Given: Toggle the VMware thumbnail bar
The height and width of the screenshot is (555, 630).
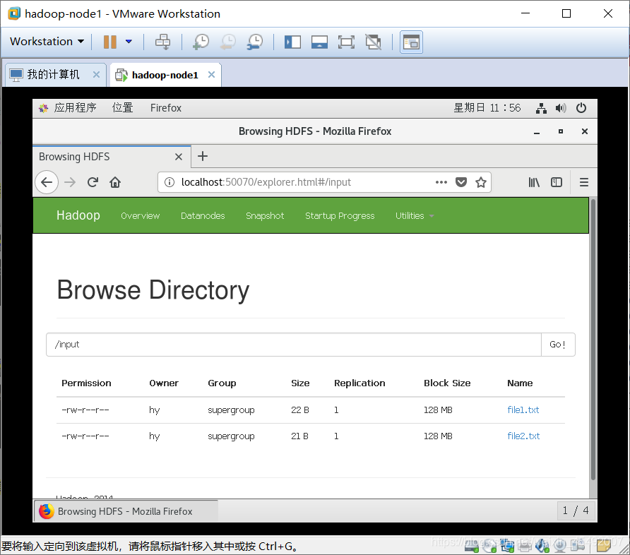Looking at the screenshot, I should [319, 42].
